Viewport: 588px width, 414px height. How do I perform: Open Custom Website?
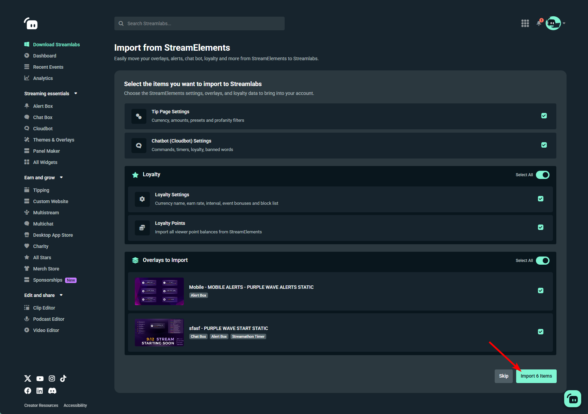[46, 201]
